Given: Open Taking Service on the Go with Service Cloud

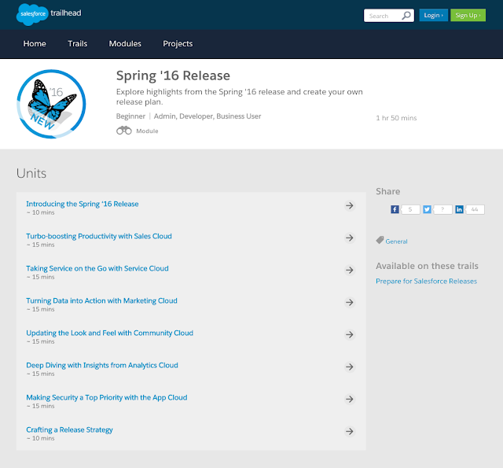Looking at the screenshot, I should coord(97,269).
